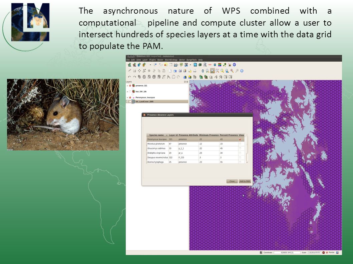This screenshot has width=353, height=264.
Task: Click the projection icon at status bar end
Action: point(337,253)
